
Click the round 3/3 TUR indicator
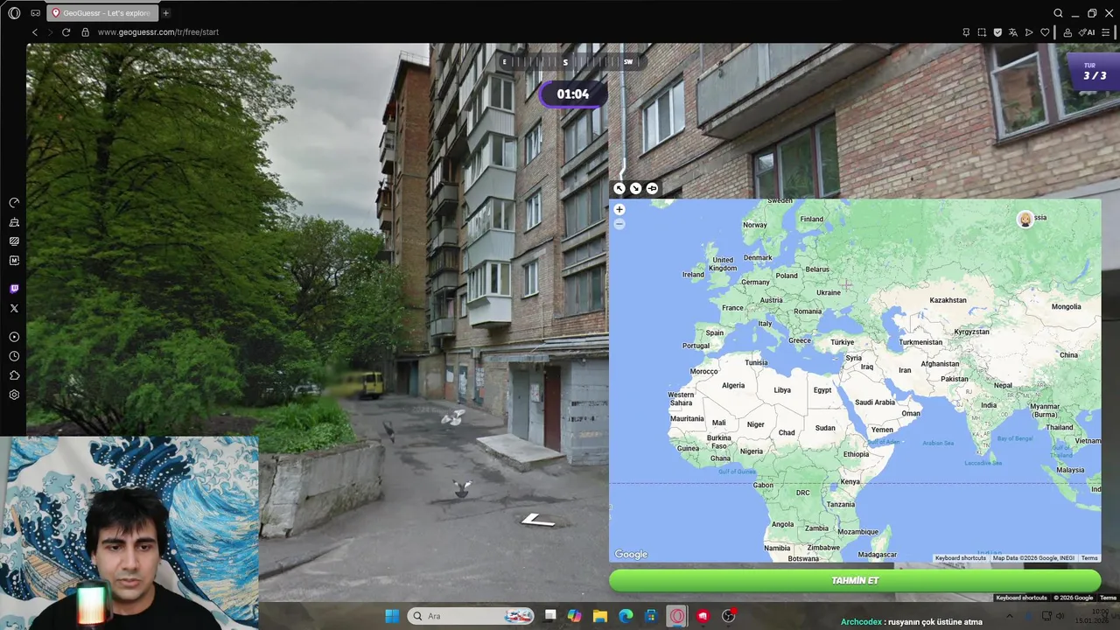click(x=1094, y=72)
